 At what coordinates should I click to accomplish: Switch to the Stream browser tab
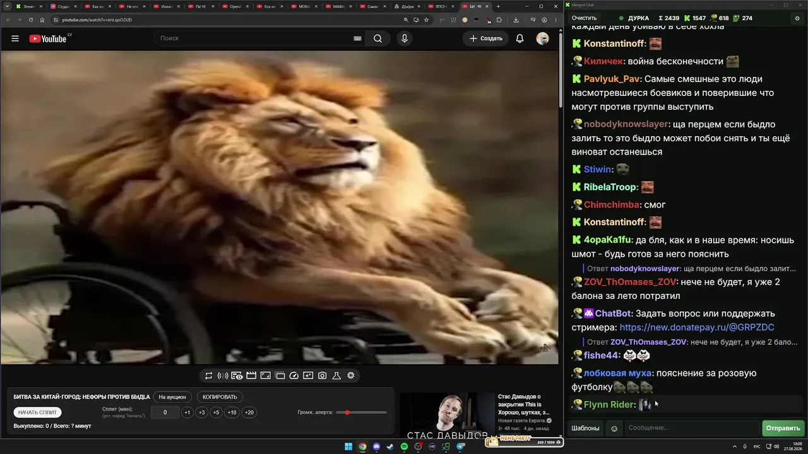[30, 6]
